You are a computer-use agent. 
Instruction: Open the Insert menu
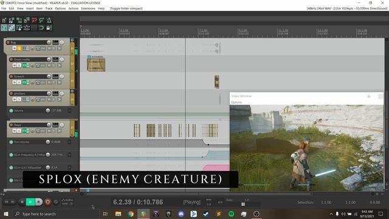tap(30, 9)
